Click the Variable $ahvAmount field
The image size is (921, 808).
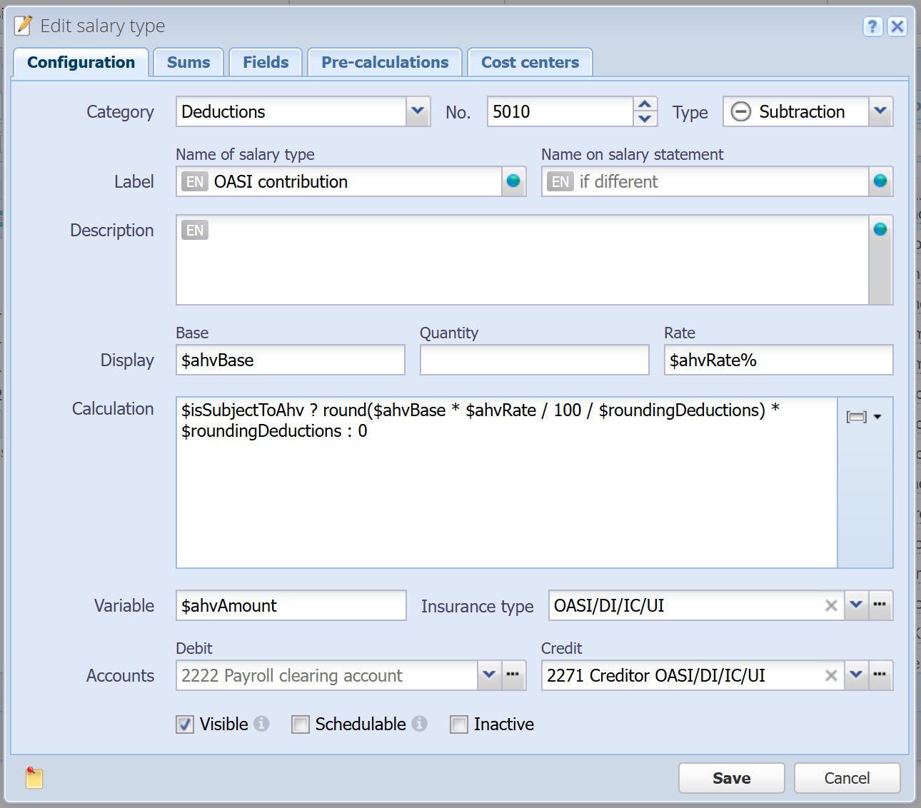[291, 605]
